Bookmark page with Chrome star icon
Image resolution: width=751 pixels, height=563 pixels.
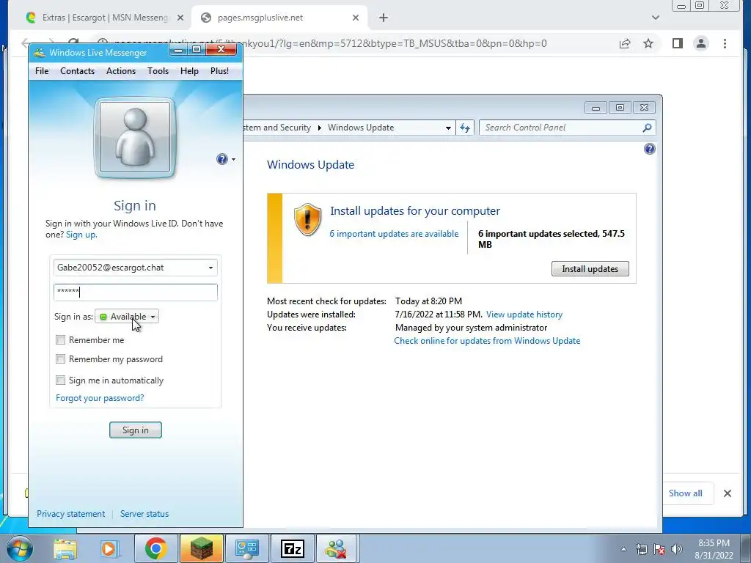648,43
